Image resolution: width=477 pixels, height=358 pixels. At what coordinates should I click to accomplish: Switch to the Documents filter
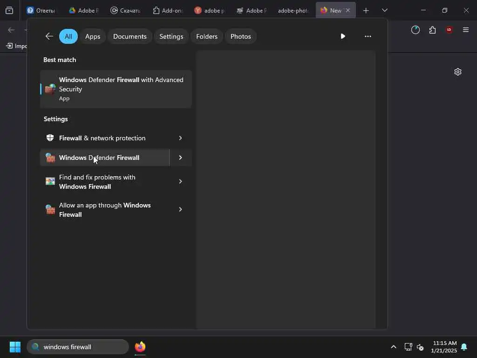point(130,36)
